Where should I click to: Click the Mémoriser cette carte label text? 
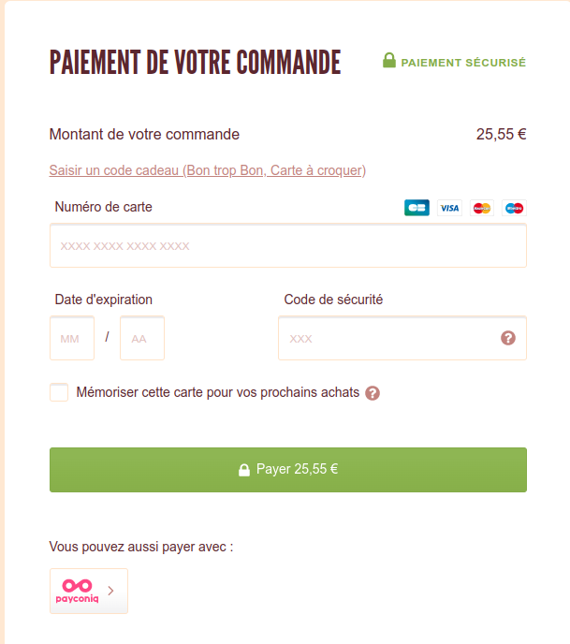[x=218, y=392]
